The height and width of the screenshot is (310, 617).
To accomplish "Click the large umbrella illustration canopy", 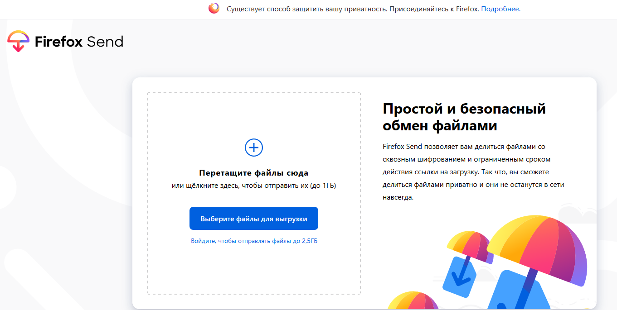I will [539, 245].
